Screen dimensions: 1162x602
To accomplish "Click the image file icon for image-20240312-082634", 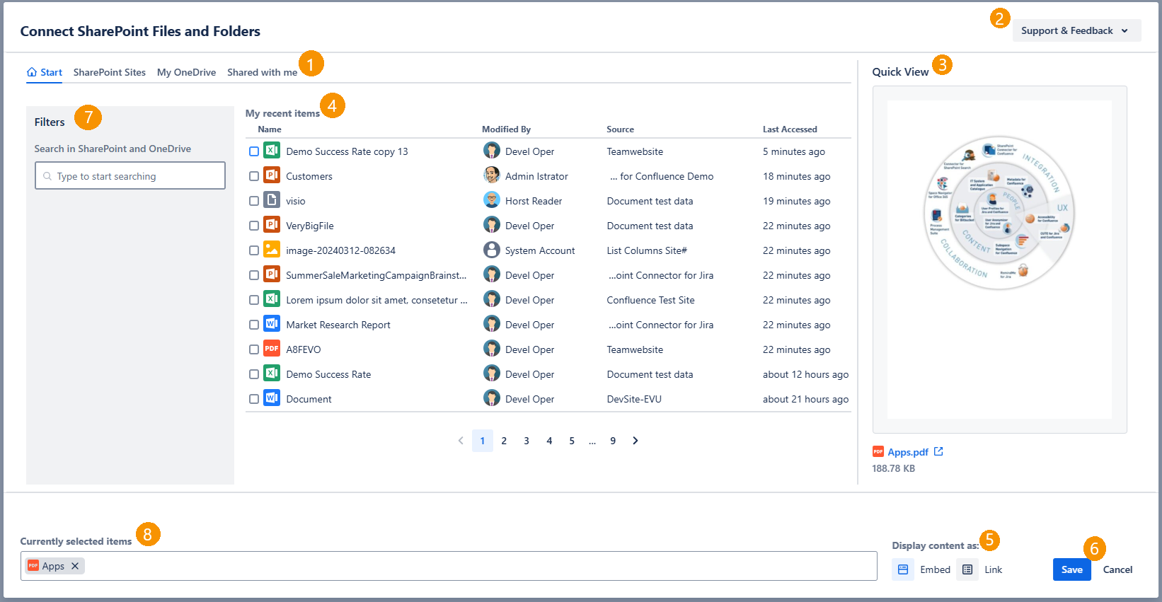I will (272, 250).
